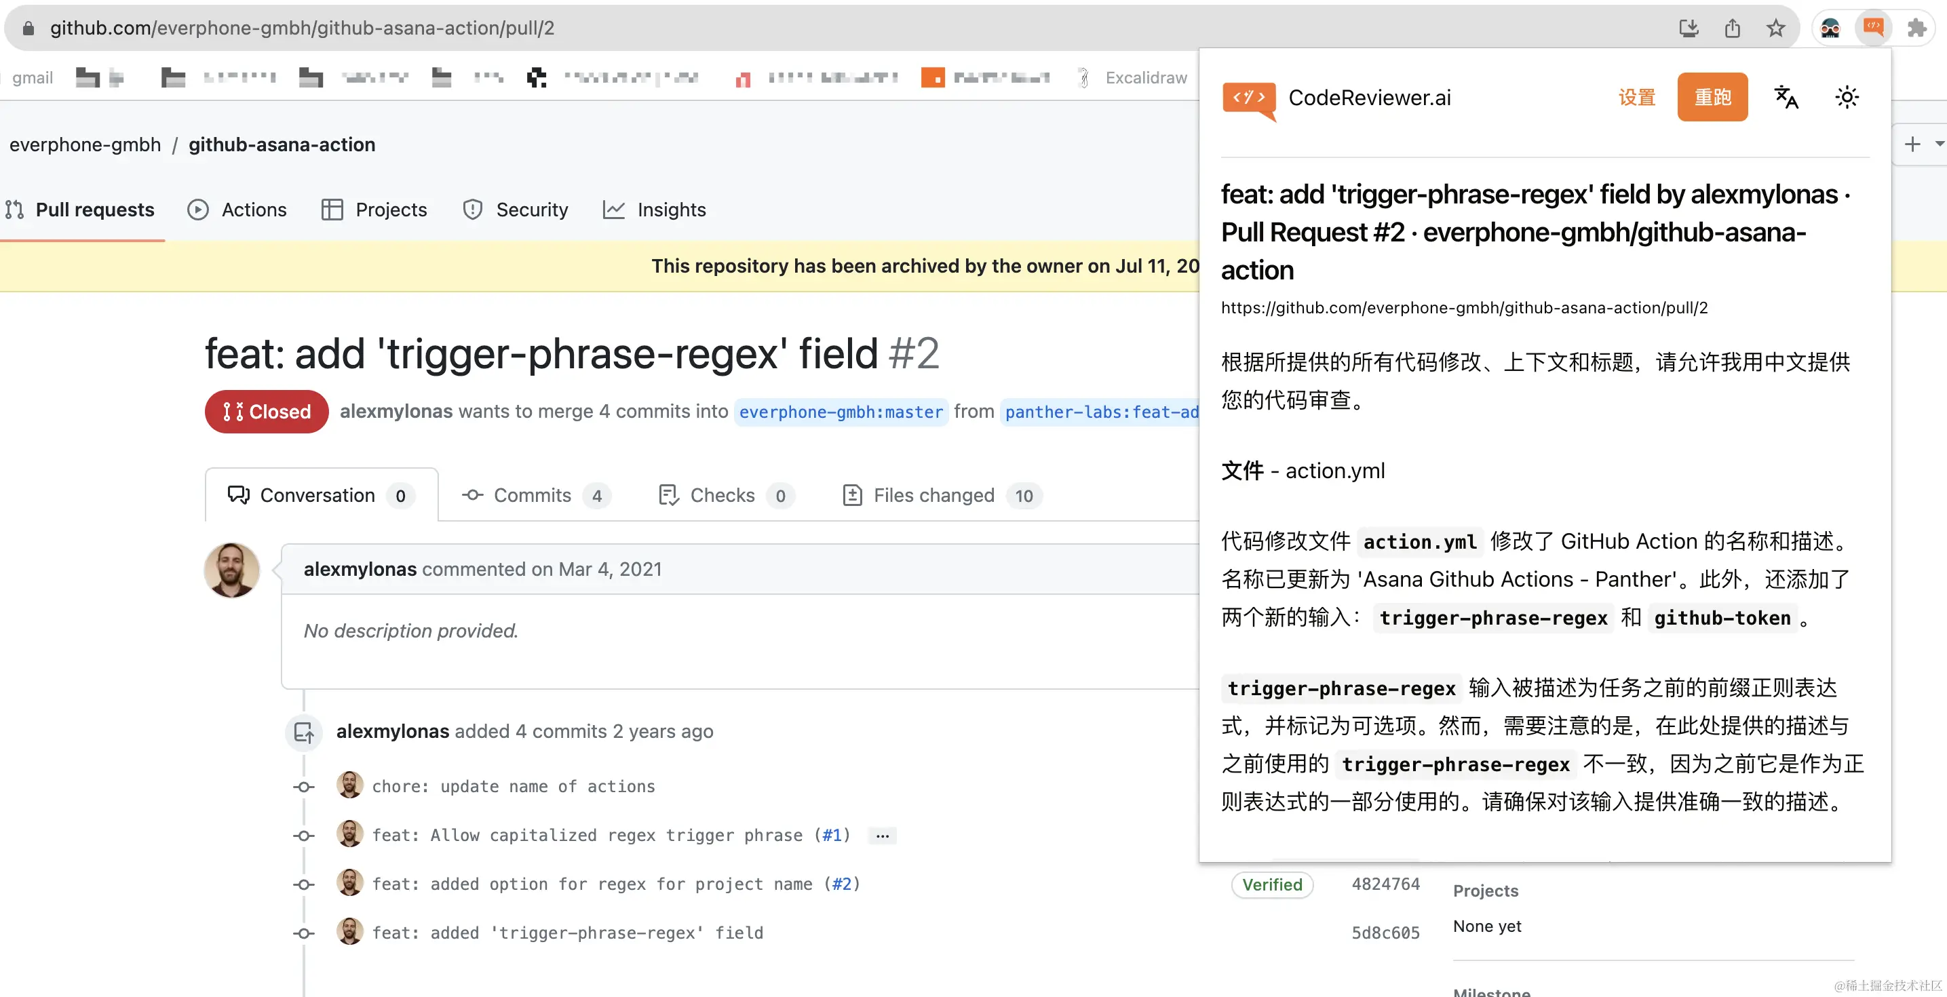Open the #2 link in commit message
The image size is (1947, 997).
(x=841, y=884)
